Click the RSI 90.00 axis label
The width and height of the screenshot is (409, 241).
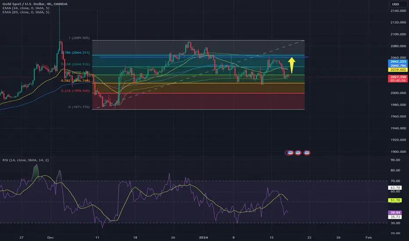click(395, 160)
